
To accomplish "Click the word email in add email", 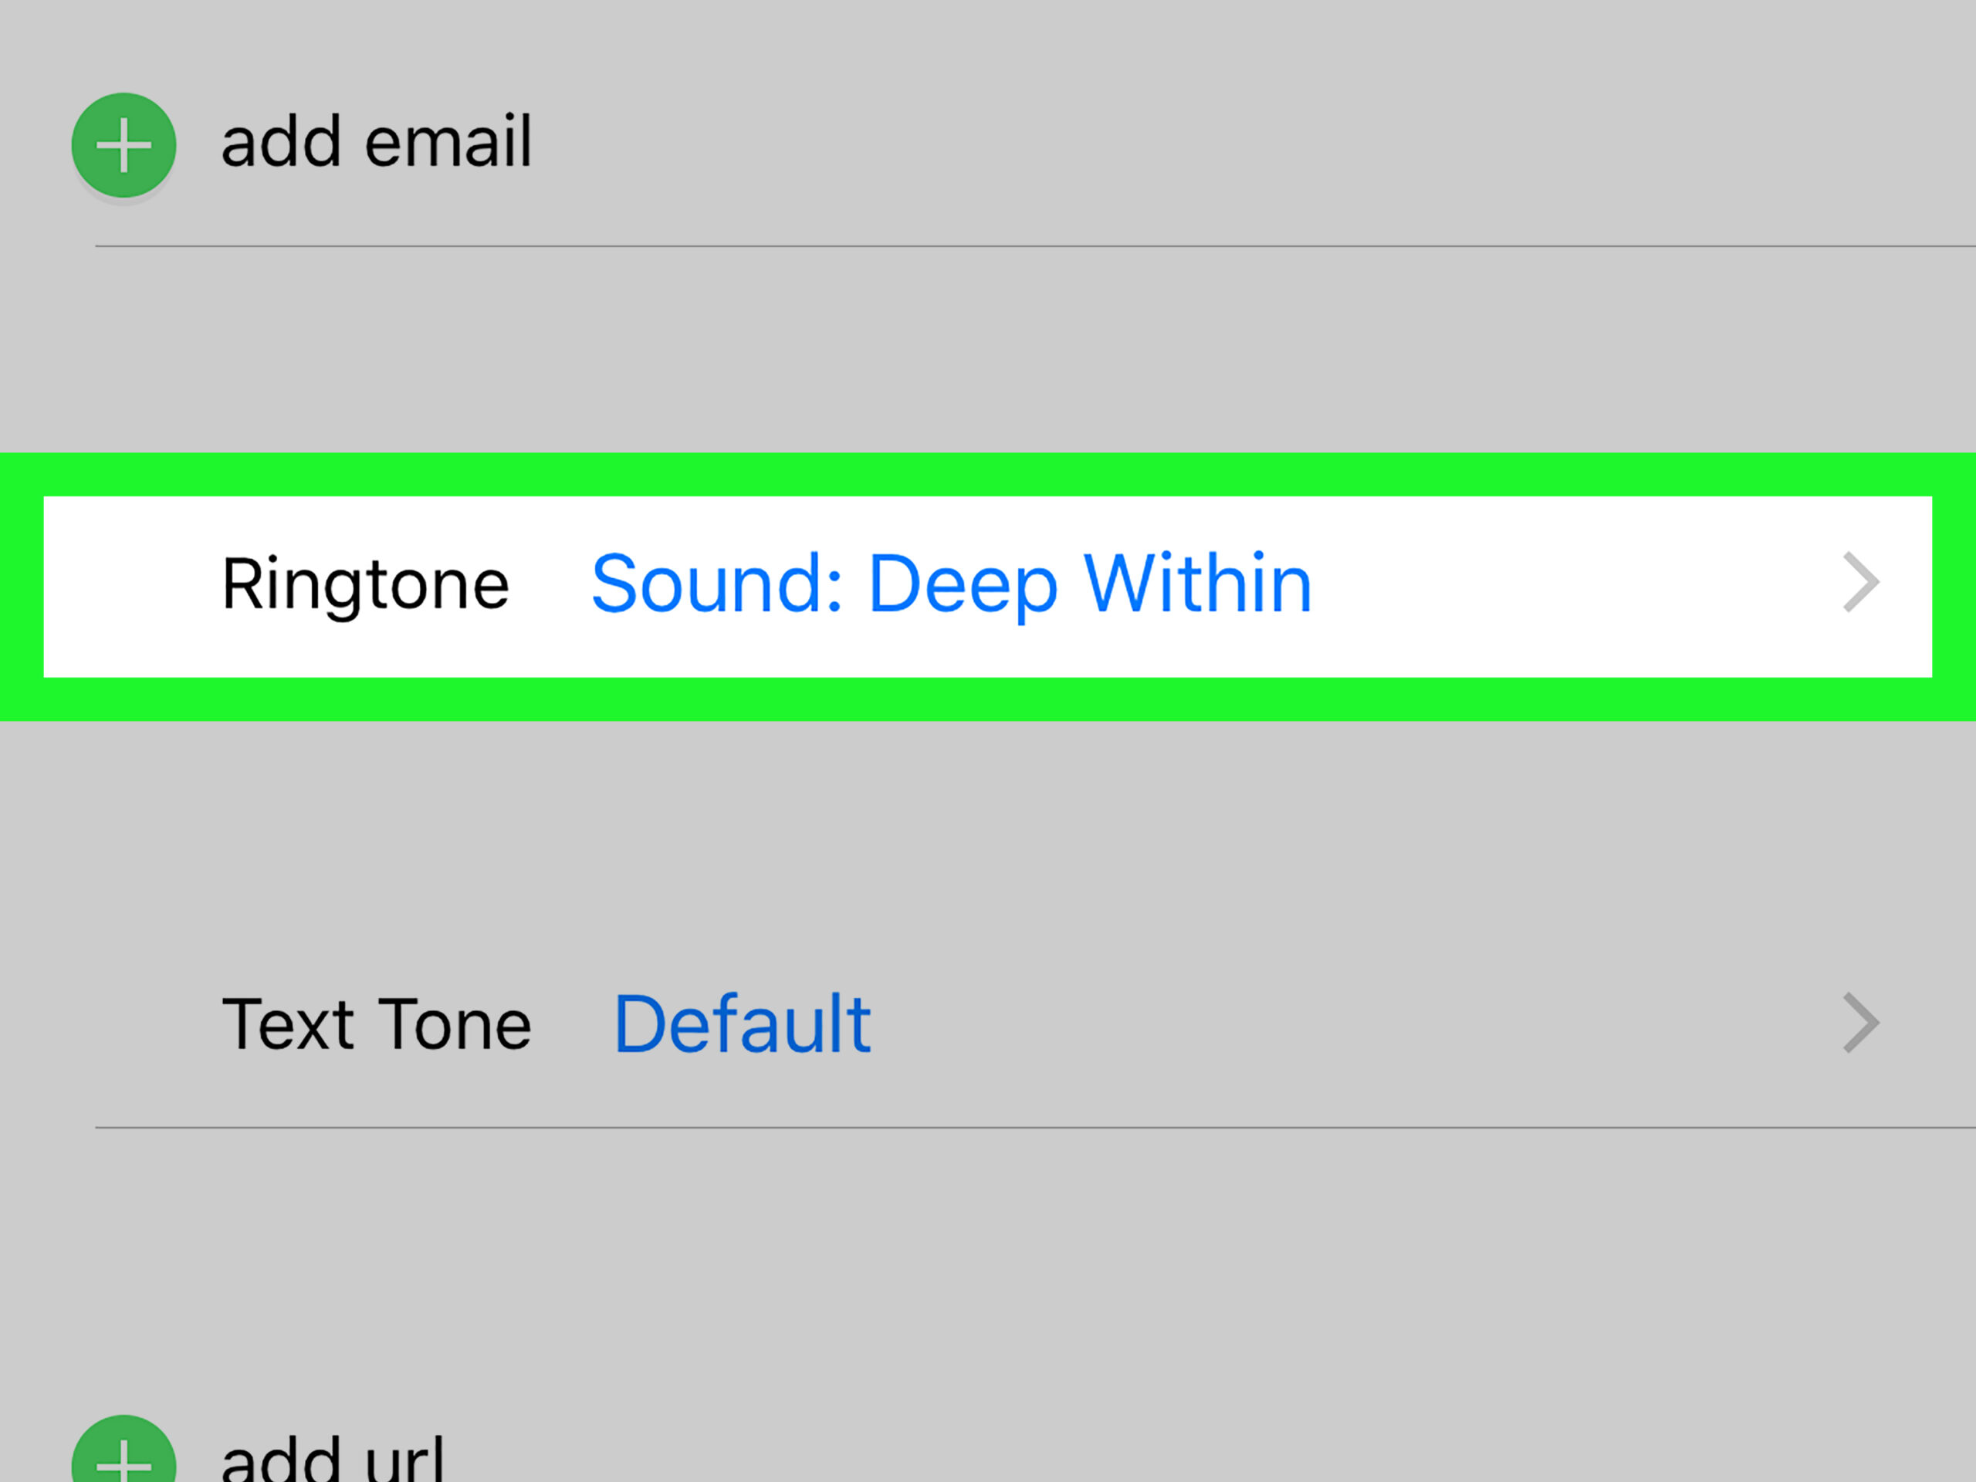I will (x=448, y=143).
